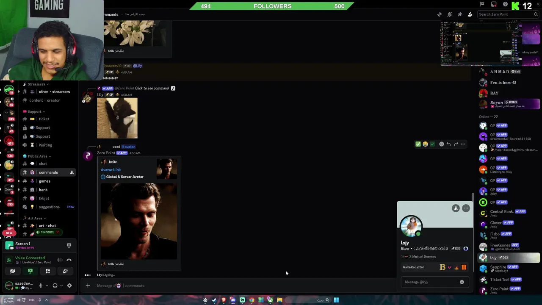Open pinned messages pin icon
The width and height of the screenshot is (542, 305).
pos(460,14)
